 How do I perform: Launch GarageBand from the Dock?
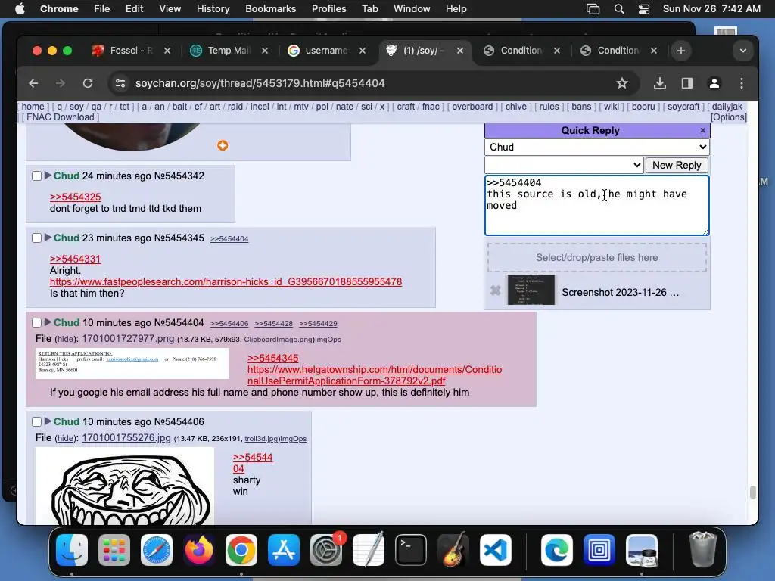click(x=453, y=550)
